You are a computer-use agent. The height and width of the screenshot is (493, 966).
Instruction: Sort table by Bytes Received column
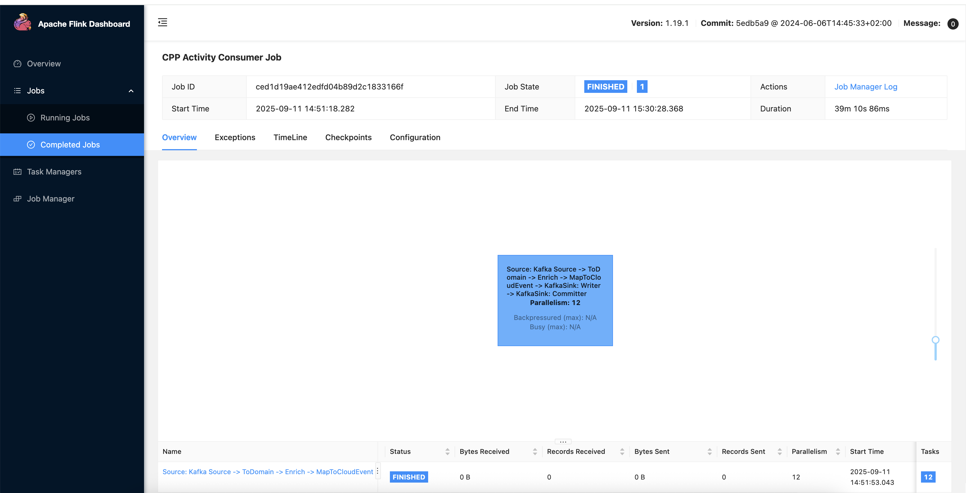click(535, 452)
